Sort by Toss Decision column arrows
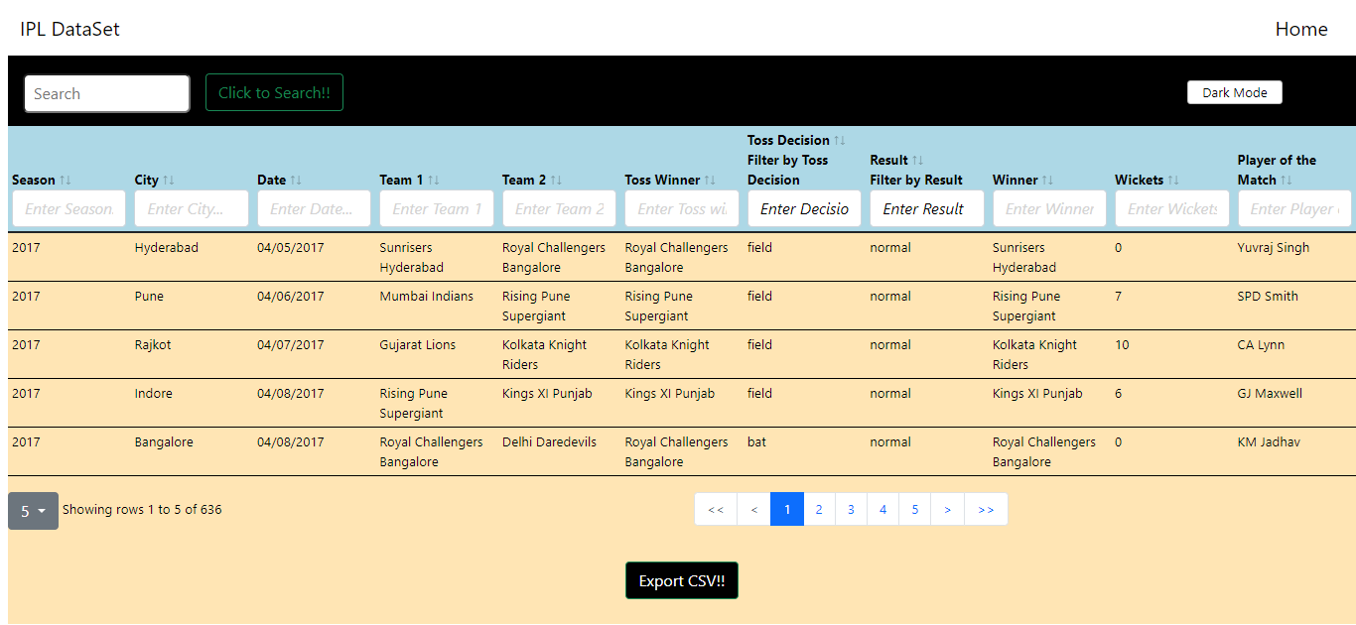Screen dimensions: 1356x625 click(840, 141)
